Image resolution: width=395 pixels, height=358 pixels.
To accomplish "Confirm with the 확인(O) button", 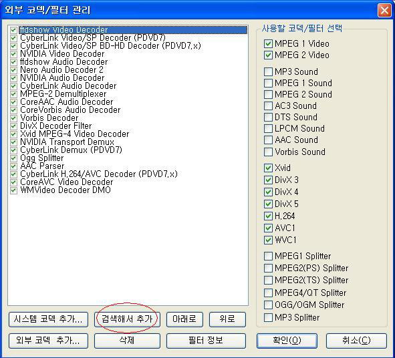I will [287, 341].
